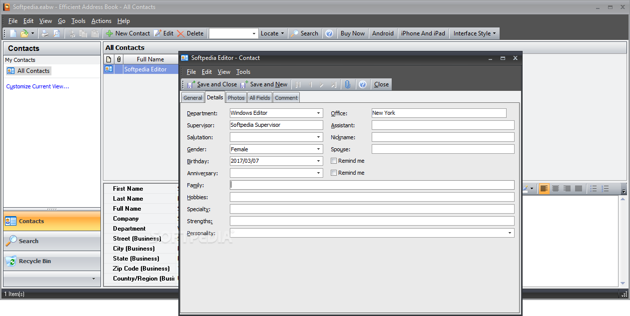Open the Salutation dropdown list
Screen dimensions: 630x316
tap(319, 137)
